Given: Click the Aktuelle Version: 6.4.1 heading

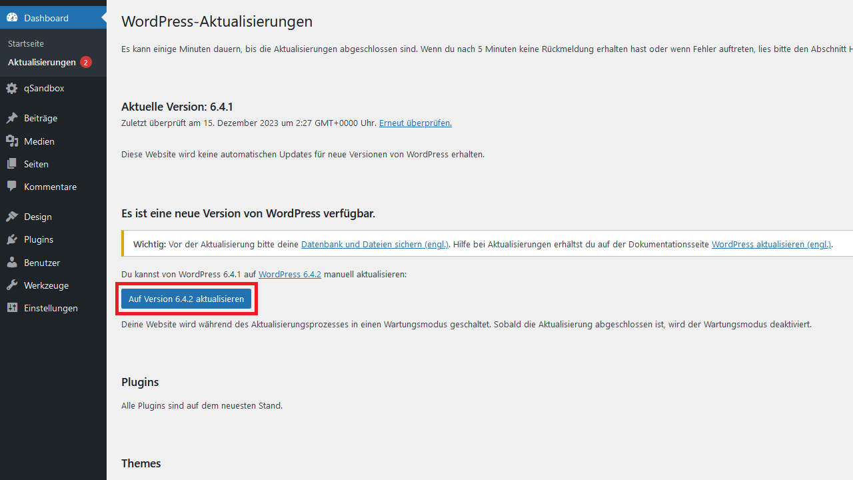Looking at the screenshot, I should 177,107.
